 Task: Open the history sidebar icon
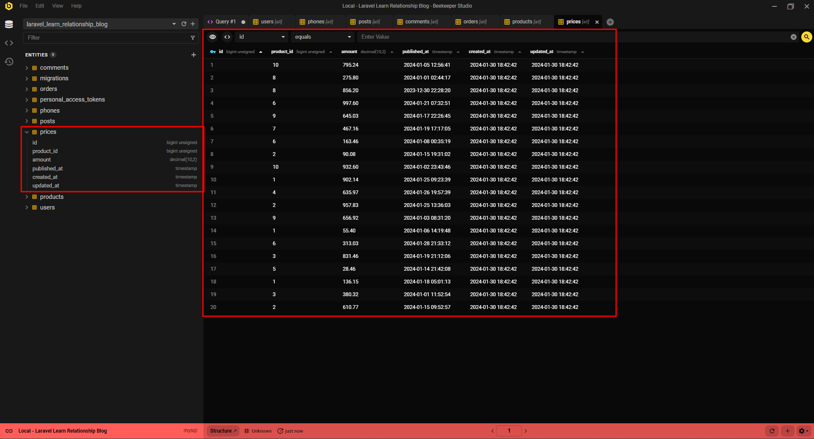[x=9, y=62]
